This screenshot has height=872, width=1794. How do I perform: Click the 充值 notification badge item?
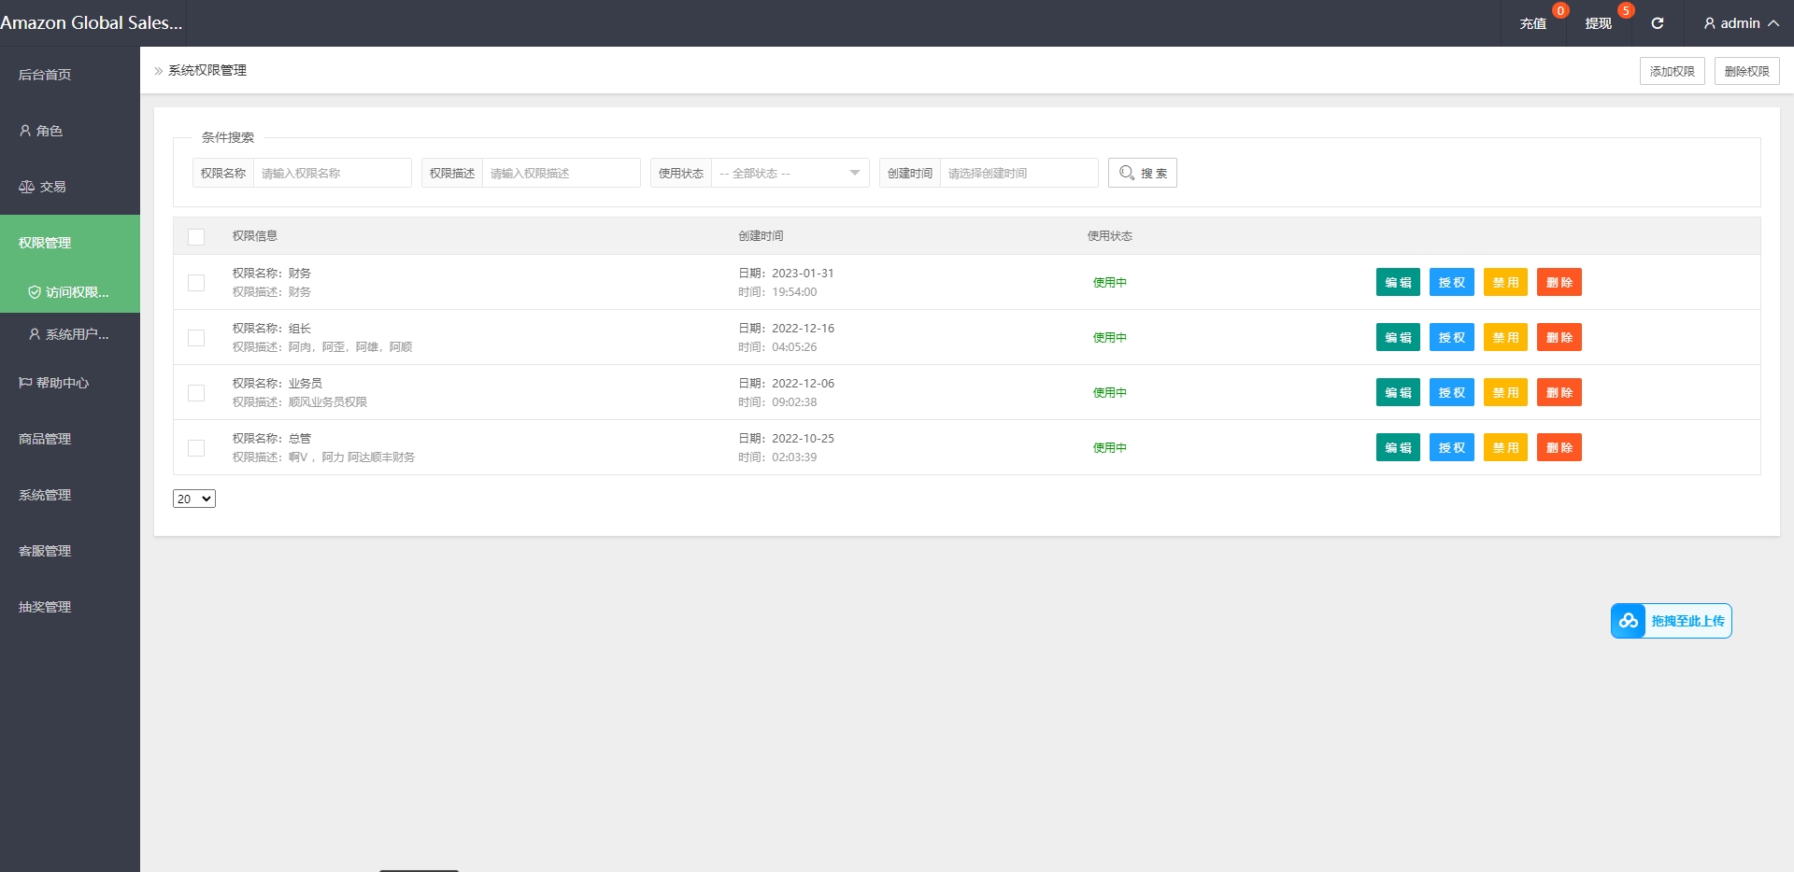point(1533,23)
